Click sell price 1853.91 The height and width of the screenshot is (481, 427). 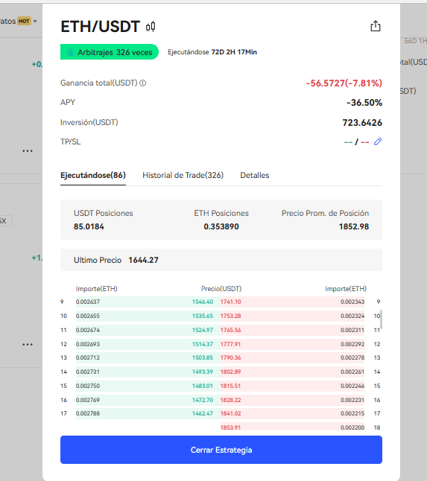click(x=230, y=427)
